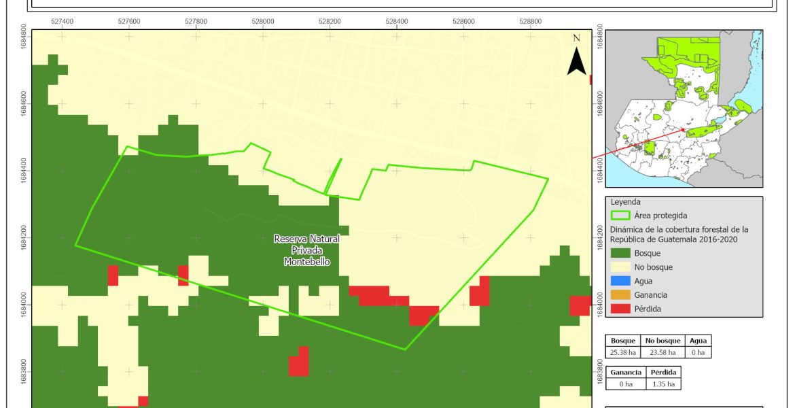The image size is (795, 408).
Task: Click the Leyenda heading in the legend
Action: (626, 202)
